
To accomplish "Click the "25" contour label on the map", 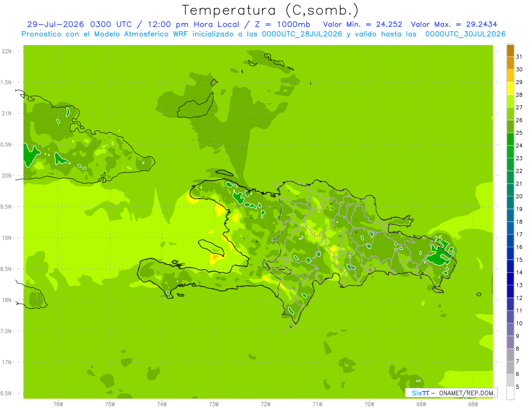I will point(438,239).
